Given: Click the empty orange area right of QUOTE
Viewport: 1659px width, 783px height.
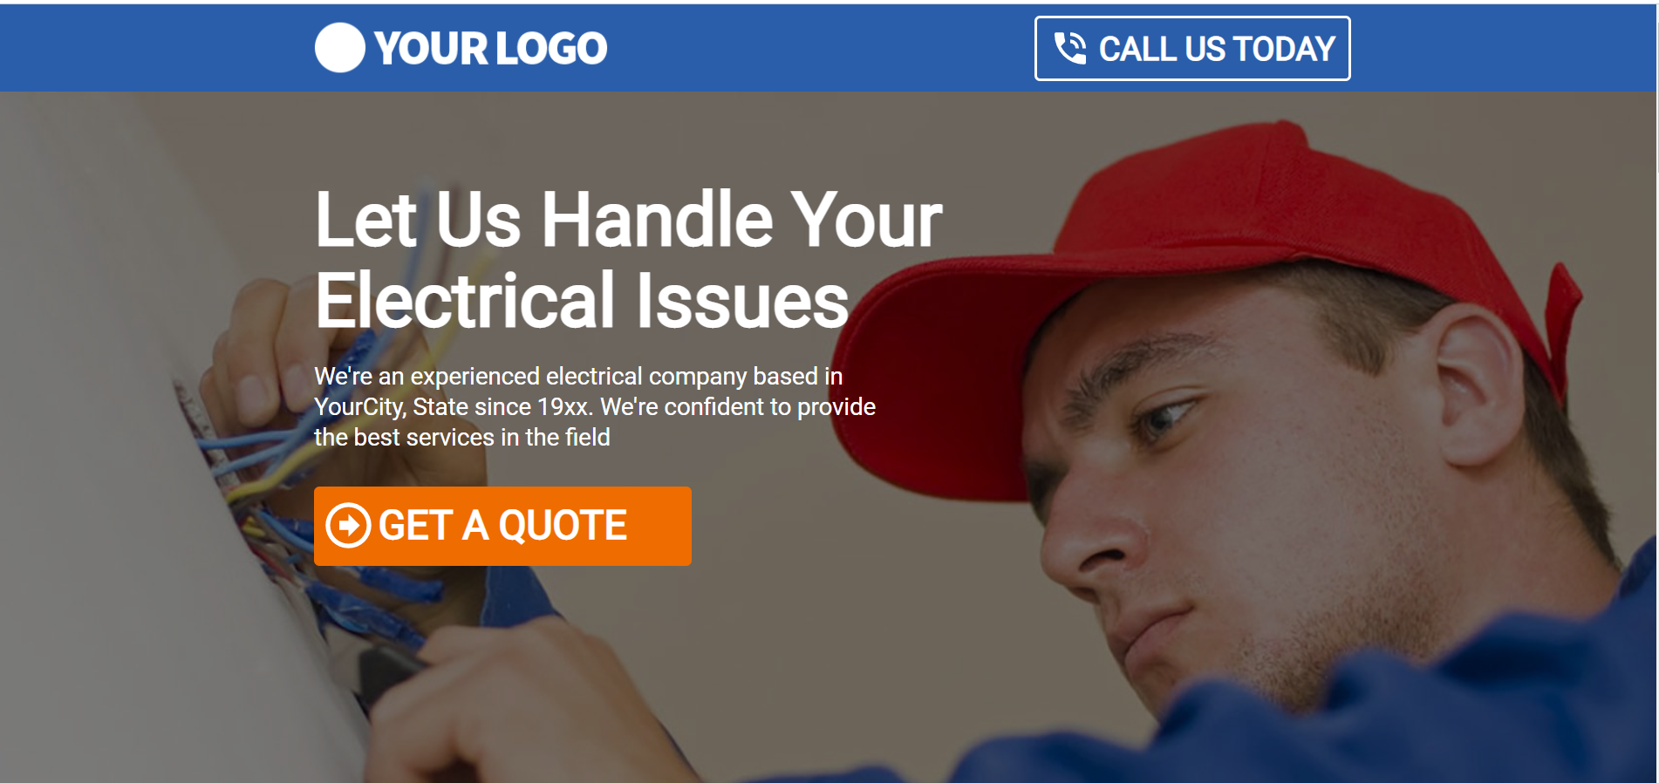Looking at the screenshot, I should (x=659, y=526).
